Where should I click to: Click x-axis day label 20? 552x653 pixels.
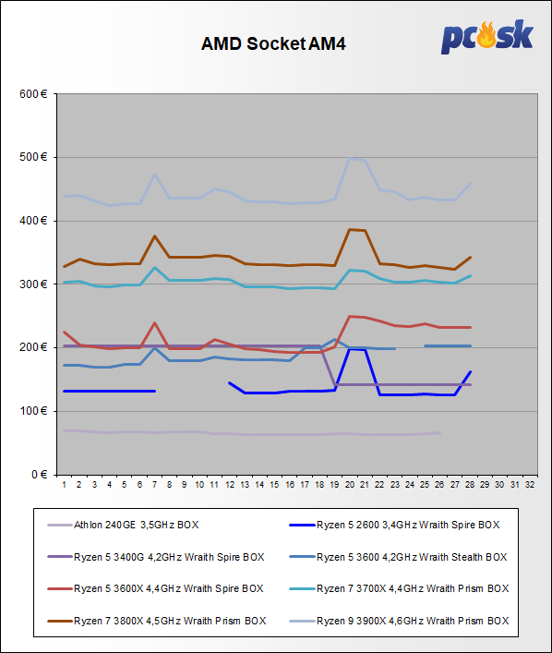point(350,485)
